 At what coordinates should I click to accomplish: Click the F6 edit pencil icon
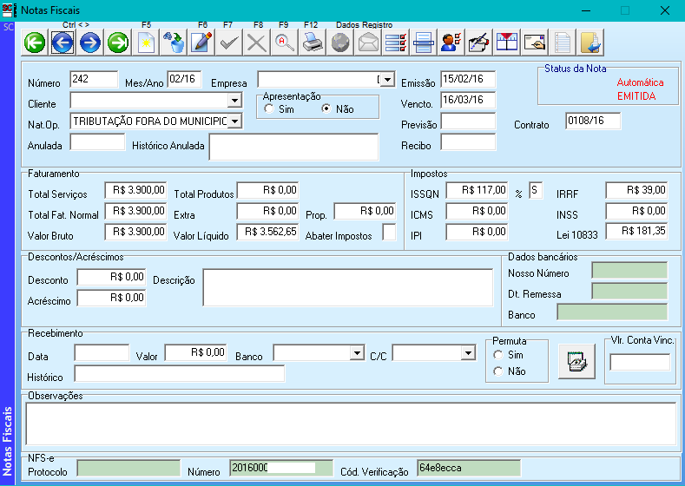[201, 42]
